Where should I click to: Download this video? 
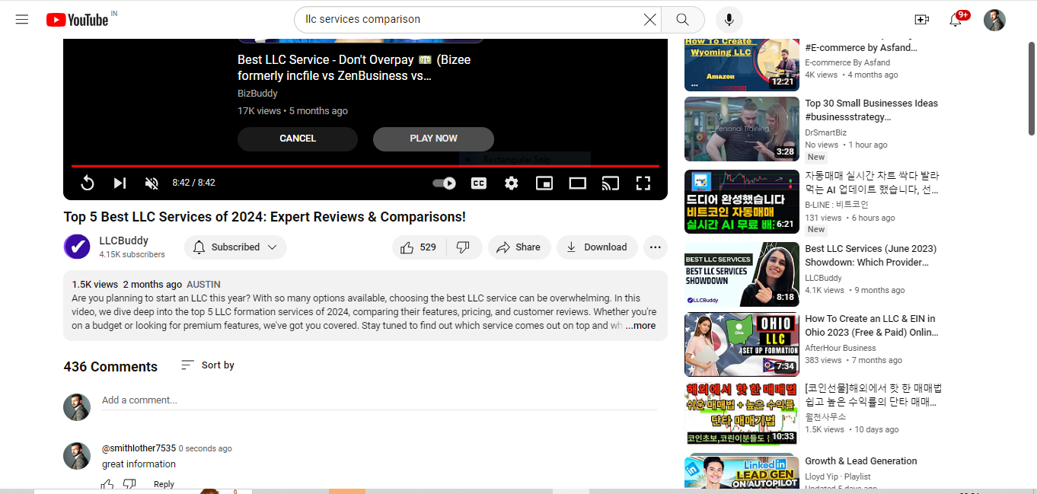[x=597, y=247]
